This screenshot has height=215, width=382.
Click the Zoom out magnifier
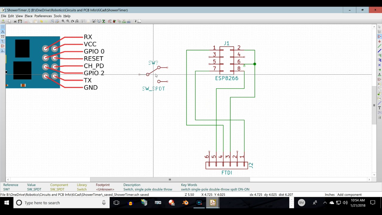[68, 21]
